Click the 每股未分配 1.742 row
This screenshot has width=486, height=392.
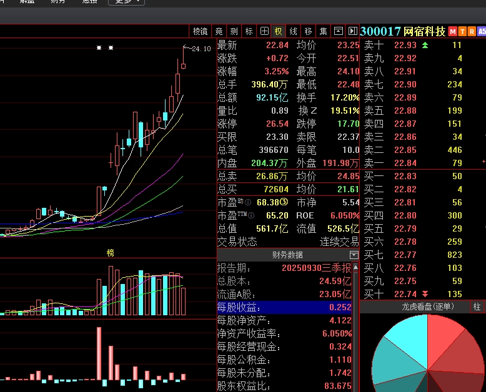click(284, 373)
